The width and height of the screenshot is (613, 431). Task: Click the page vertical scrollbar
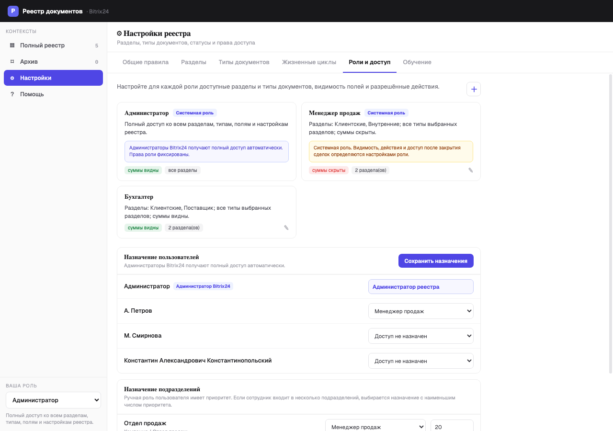pyautogui.click(x=611, y=223)
